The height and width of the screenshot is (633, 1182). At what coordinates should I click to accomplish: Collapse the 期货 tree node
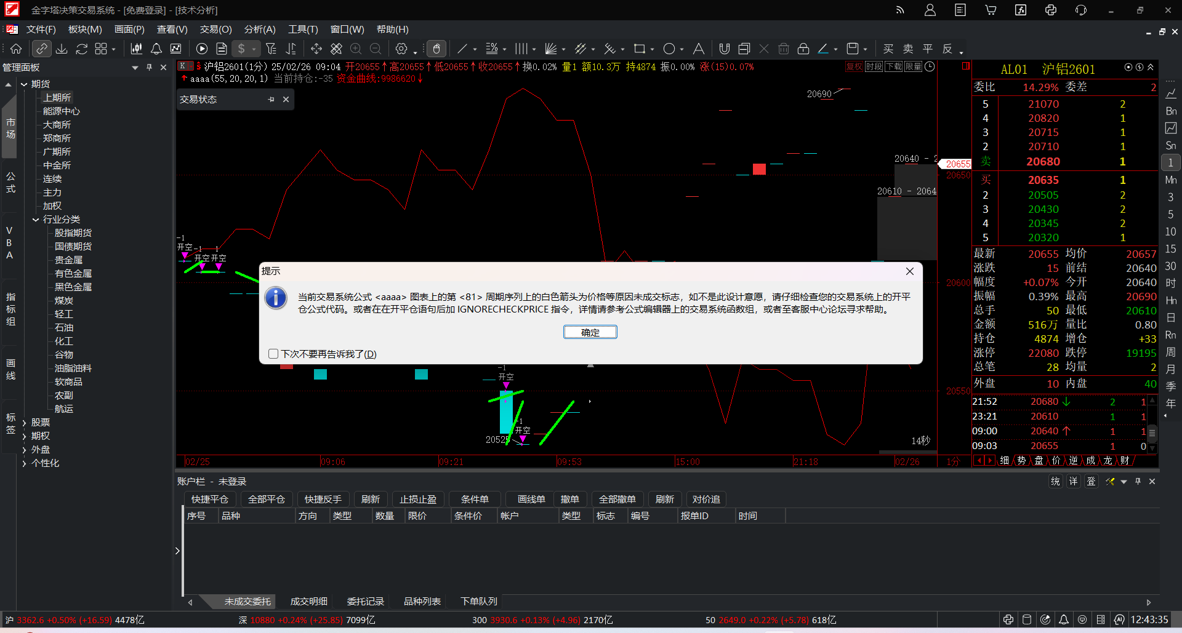tap(24, 84)
